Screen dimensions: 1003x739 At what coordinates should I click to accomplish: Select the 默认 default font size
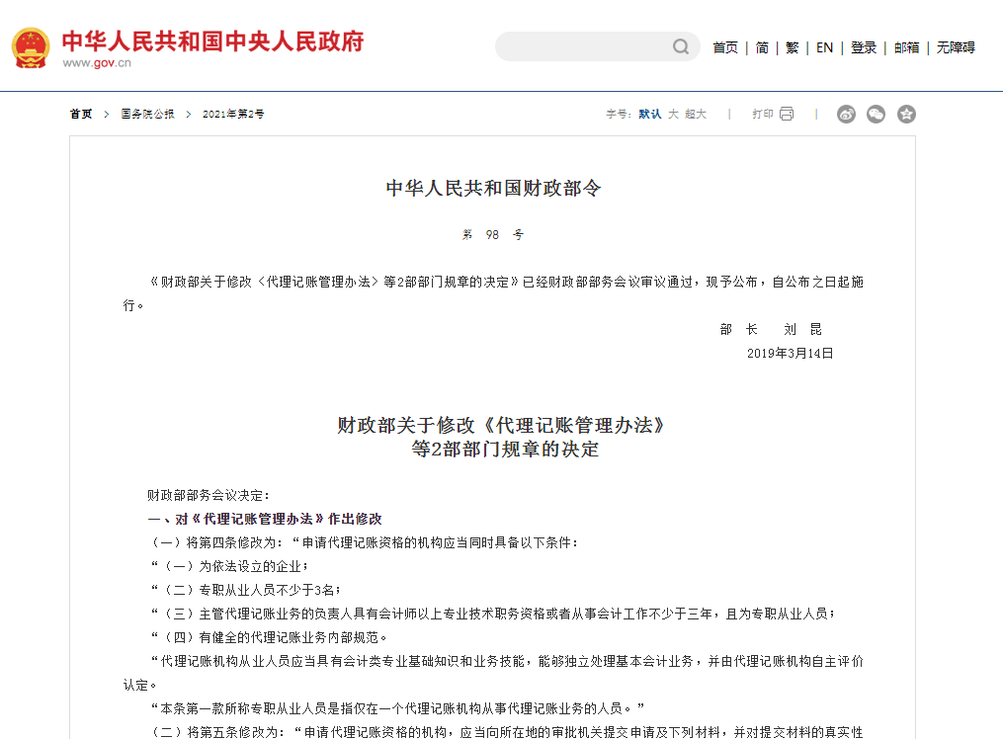651,114
